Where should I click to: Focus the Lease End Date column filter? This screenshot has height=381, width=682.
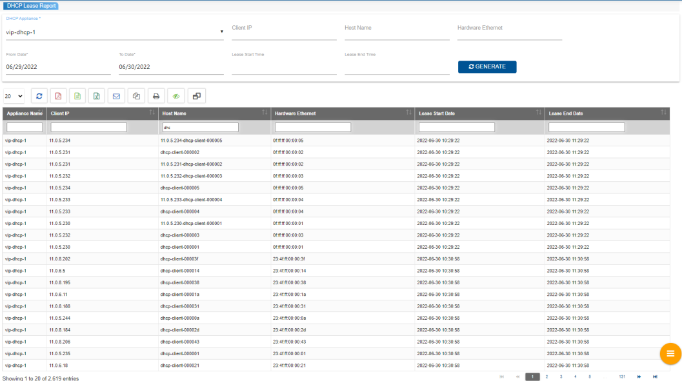coord(587,127)
